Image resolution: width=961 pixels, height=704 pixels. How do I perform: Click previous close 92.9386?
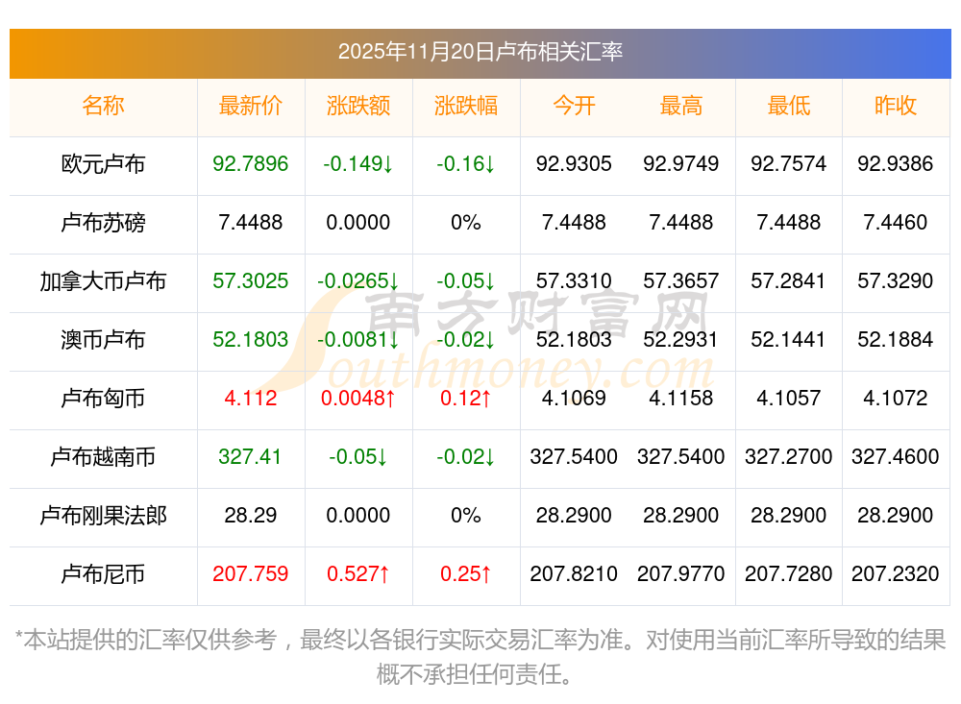896,163
